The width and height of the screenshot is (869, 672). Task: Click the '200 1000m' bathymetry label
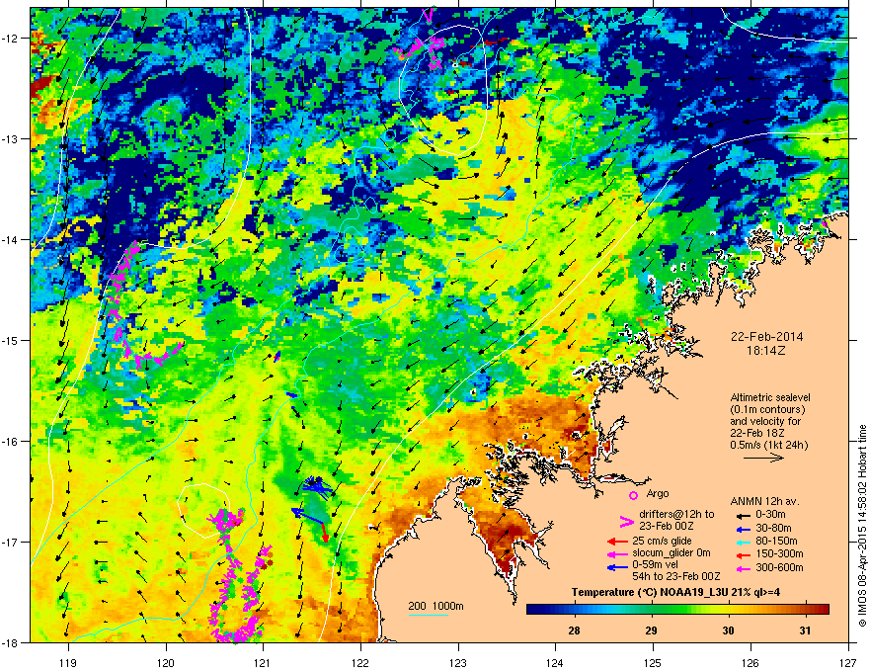pyautogui.click(x=435, y=606)
